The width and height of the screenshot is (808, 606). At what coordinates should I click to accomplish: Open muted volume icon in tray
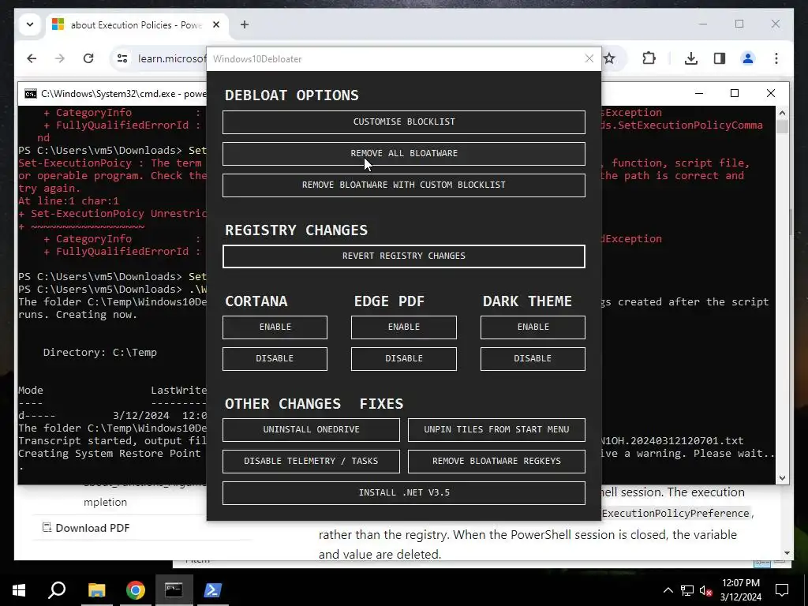[x=705, y=590]
